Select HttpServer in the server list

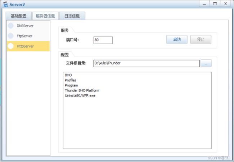[28, 46]
